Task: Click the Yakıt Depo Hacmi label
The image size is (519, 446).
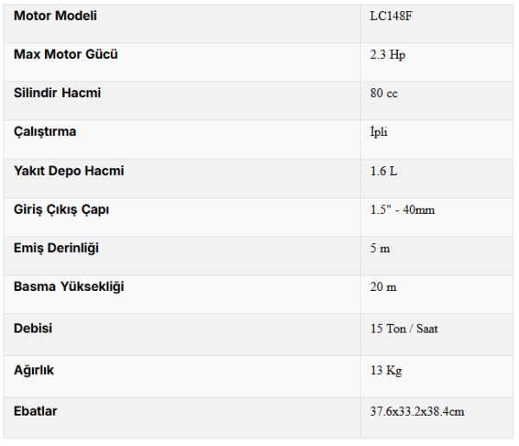Action: 69,171
